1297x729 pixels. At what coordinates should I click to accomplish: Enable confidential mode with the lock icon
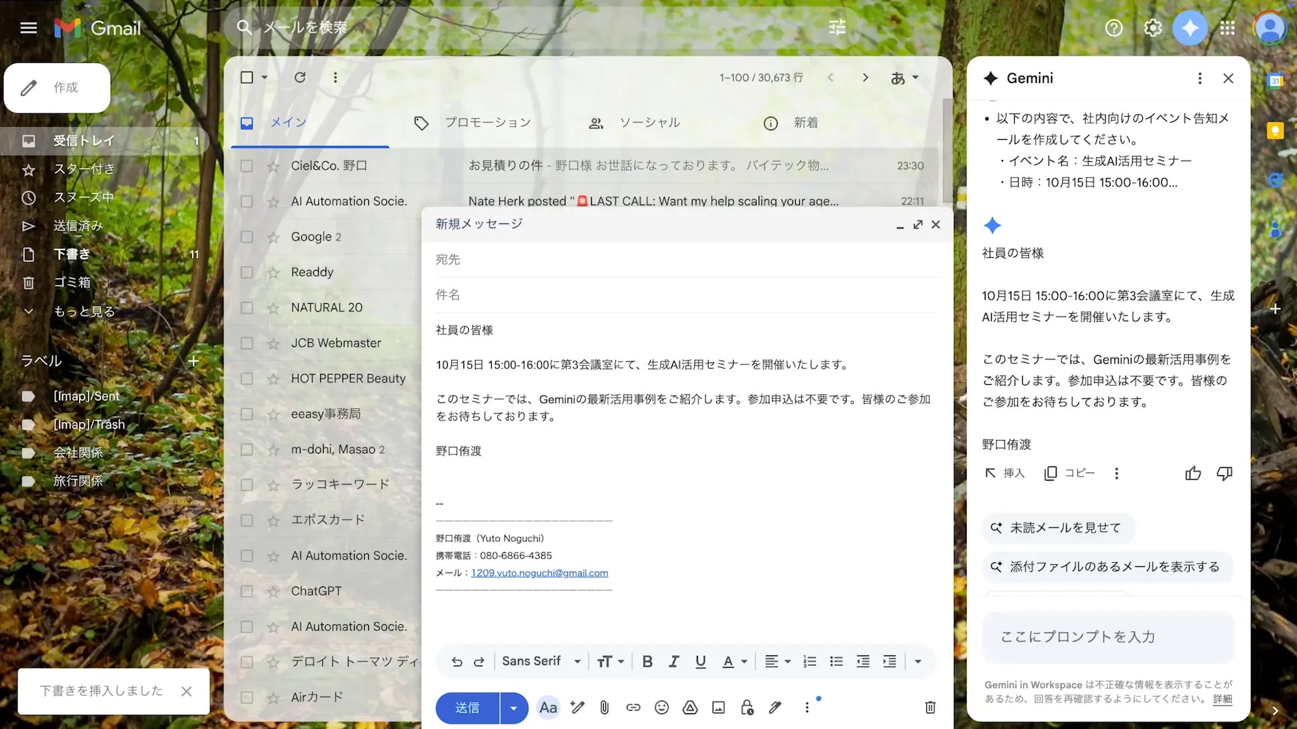(x=747, y=707)
